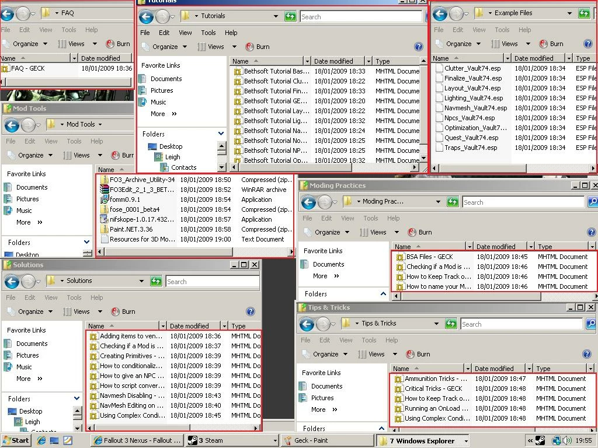The height and width of the screenshot is (448, 598).
Task: Open help icon in the Tutorials window
Action: (418, 47)
